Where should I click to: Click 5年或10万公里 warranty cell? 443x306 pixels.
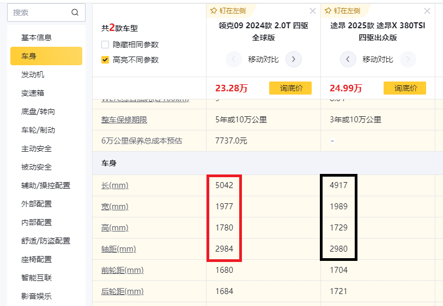click(241, 120)
